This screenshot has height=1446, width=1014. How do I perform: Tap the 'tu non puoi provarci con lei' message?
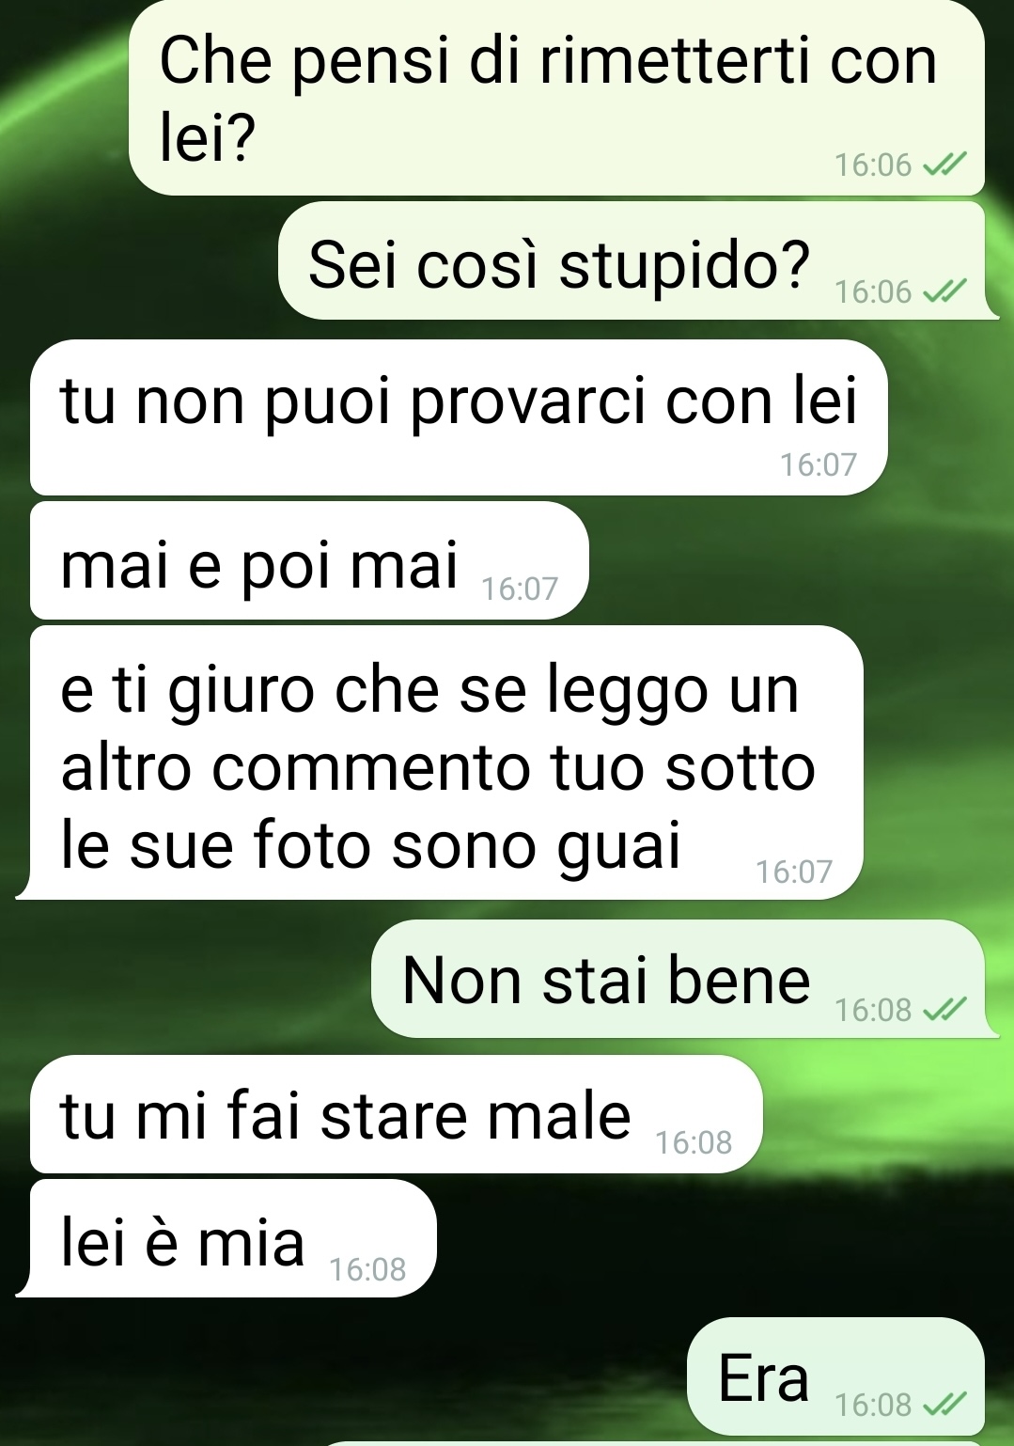pos(459,417)
